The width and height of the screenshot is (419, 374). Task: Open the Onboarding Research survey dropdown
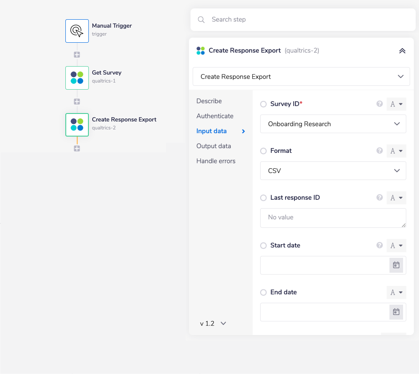tap(333, 124)
